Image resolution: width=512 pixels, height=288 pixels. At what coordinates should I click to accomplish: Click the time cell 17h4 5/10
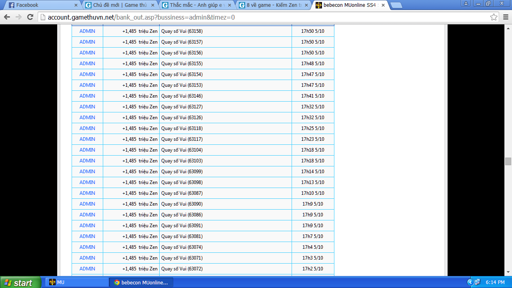[x=313, y=247]
